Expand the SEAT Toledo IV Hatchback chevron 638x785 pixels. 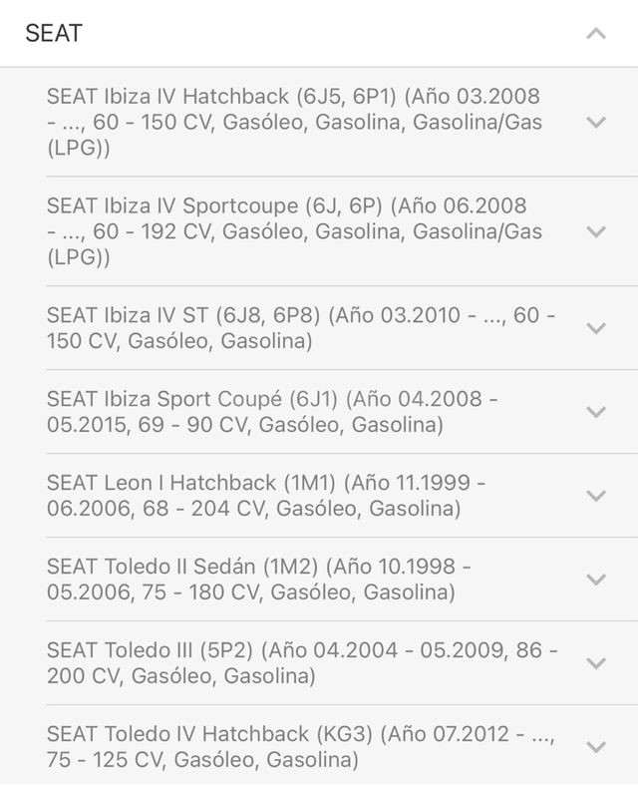coord(596,746)
